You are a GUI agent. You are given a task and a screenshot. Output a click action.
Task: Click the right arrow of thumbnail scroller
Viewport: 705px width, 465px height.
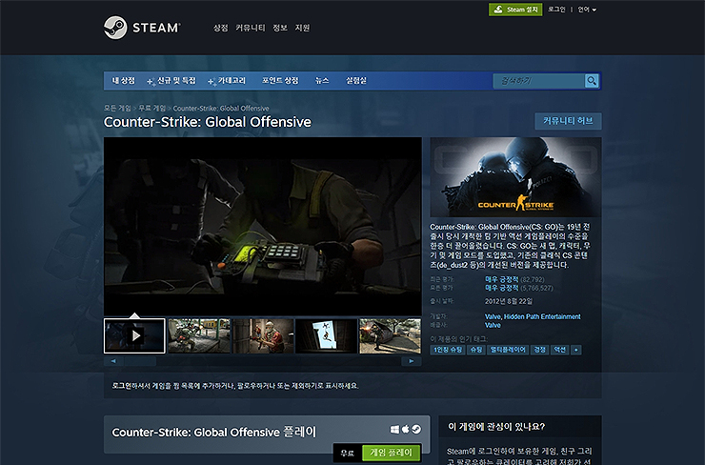click(x=412, y=361)
